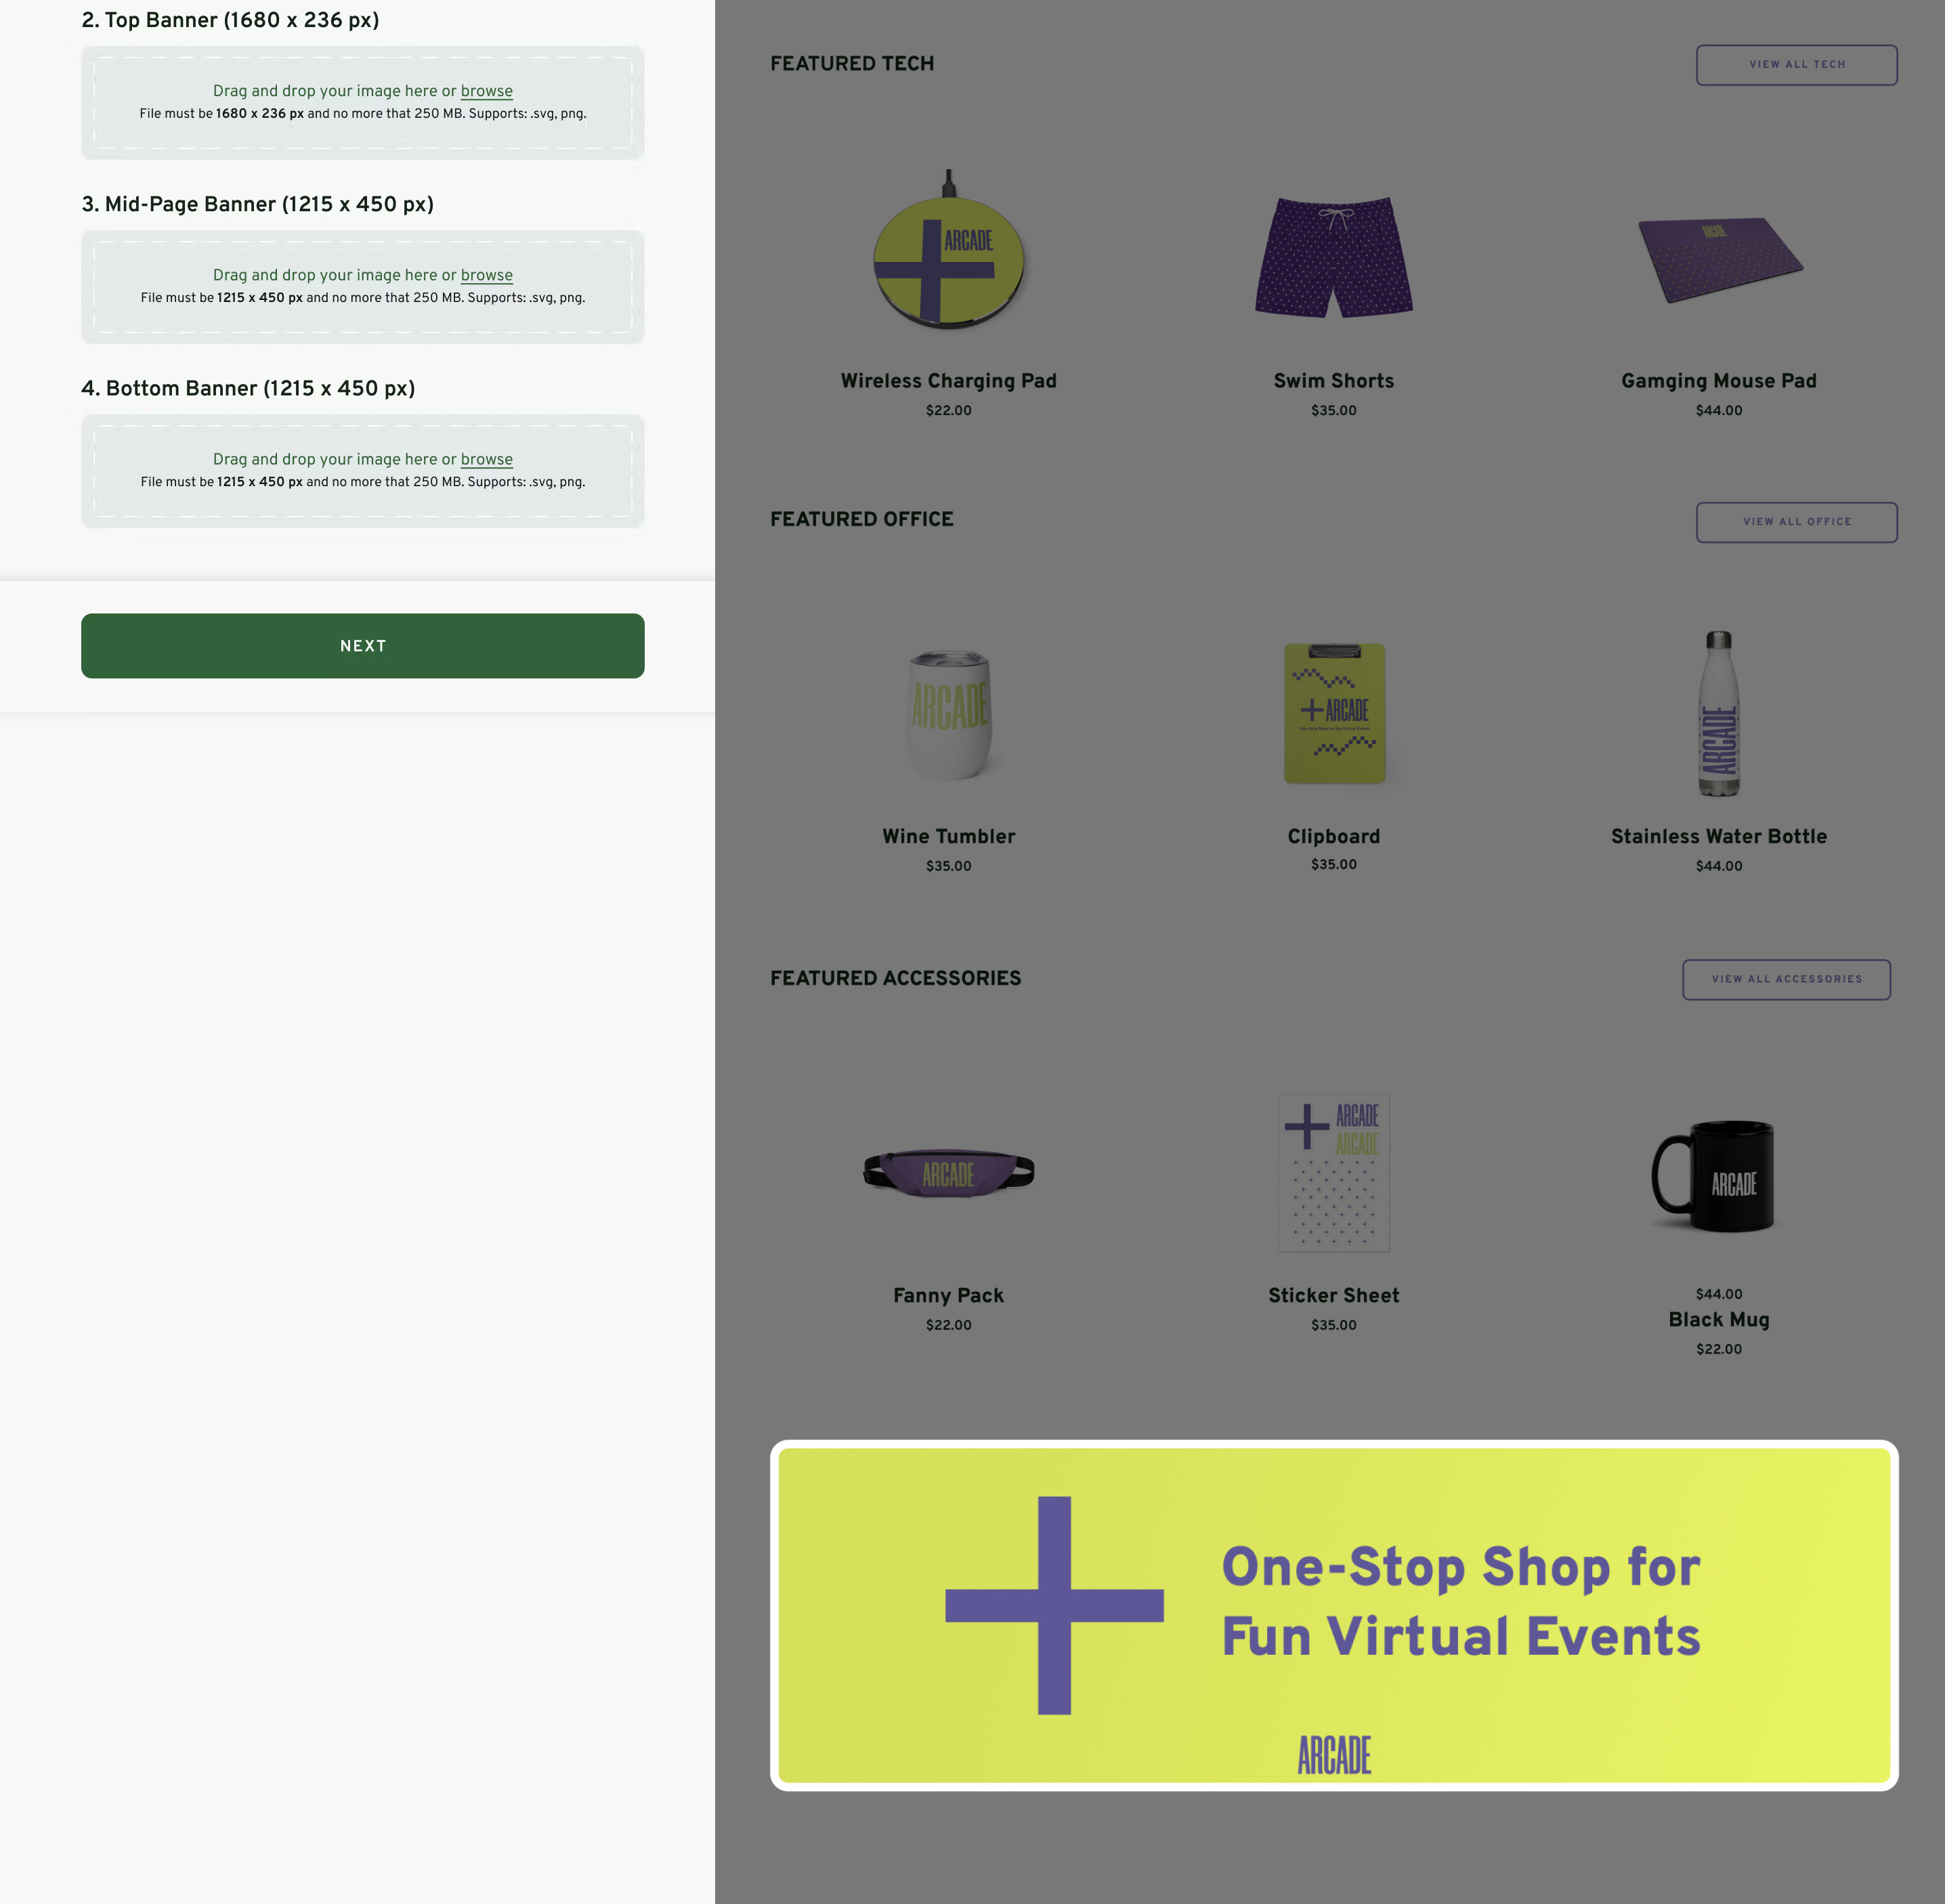Viewport: 1945px width, 1904px height.
Task: Click browse link for Mid-Page Banner
Action: tap(487, 275)
